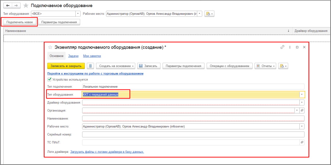Expand the Отчеты menu button
Viewport: 331px width, 165px height.
tap(266, 66)
